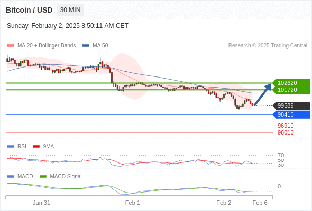This screenshot has height=211, width=312.
Task: Click the 101720 green price label
Action: [287, 90]
